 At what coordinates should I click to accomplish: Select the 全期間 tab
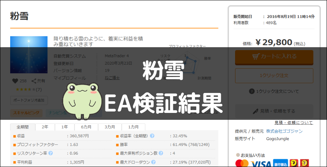[x=23, y=127]
